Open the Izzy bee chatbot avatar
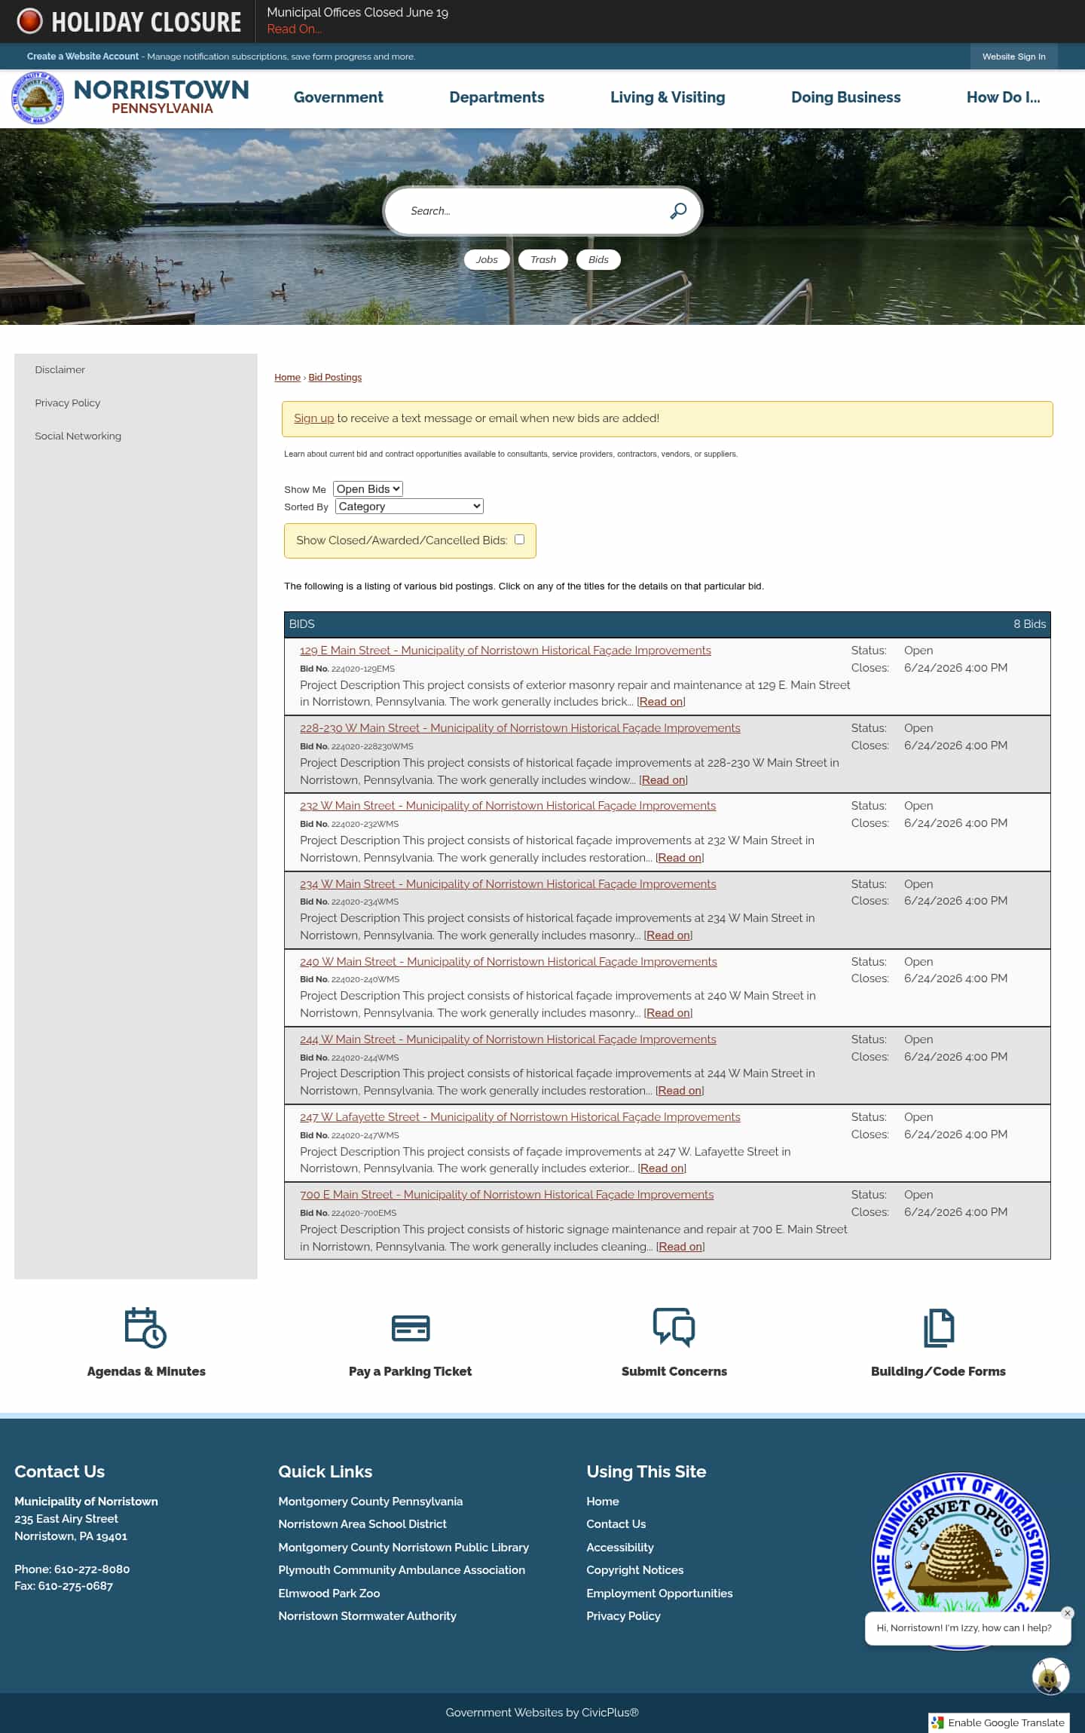Screen dimensions: 1085x1733 (1050, 1676)
